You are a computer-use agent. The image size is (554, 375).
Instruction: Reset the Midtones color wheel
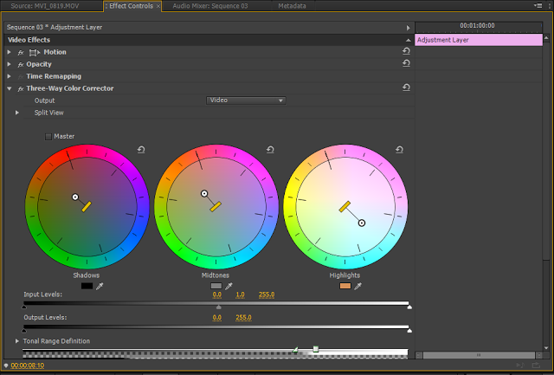[x=270, y=150]
